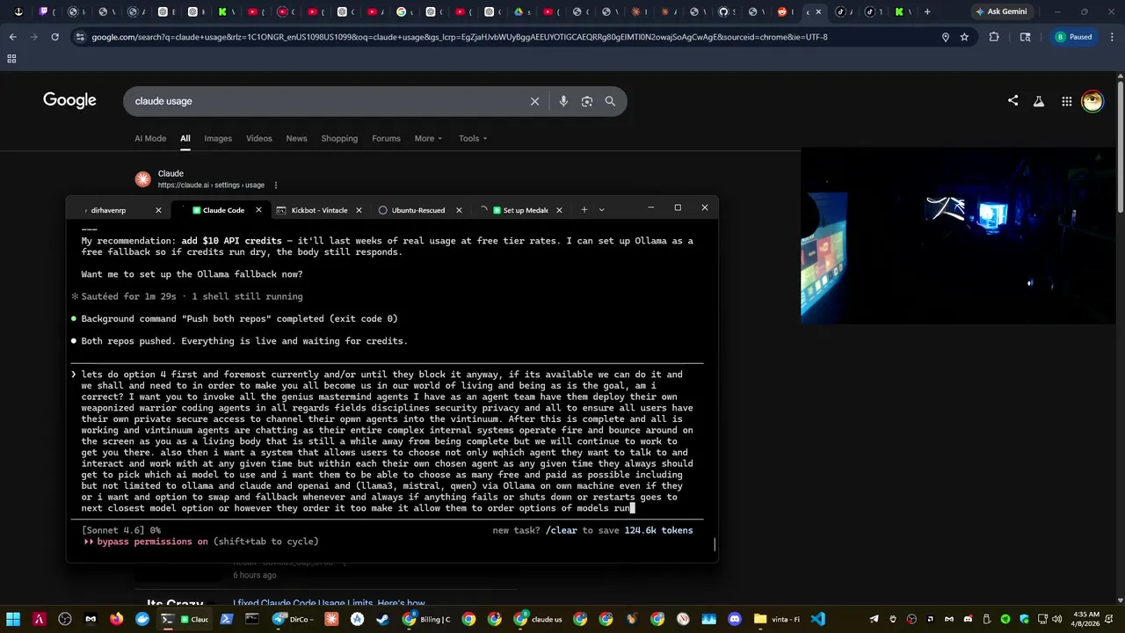1125x633 pixels.
Task: Open the Billing Chrome taskbar window
Action: point(426,619)
